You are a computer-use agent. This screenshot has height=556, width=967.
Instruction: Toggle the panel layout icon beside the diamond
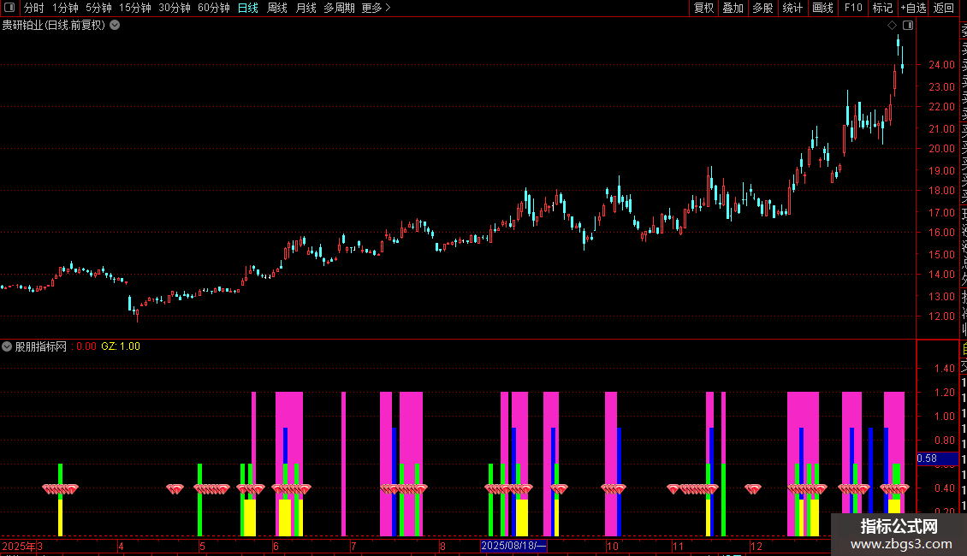tap(908, 26)
